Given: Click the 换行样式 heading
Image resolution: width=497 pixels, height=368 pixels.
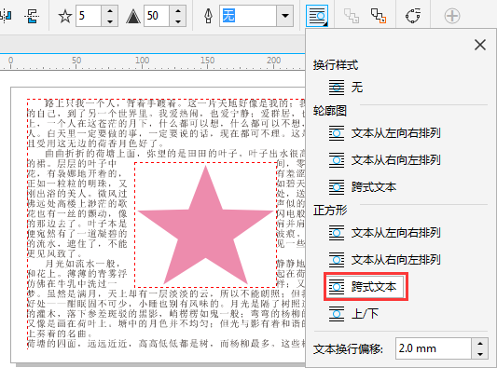Looking at the screenshot, I should point(336,65).
